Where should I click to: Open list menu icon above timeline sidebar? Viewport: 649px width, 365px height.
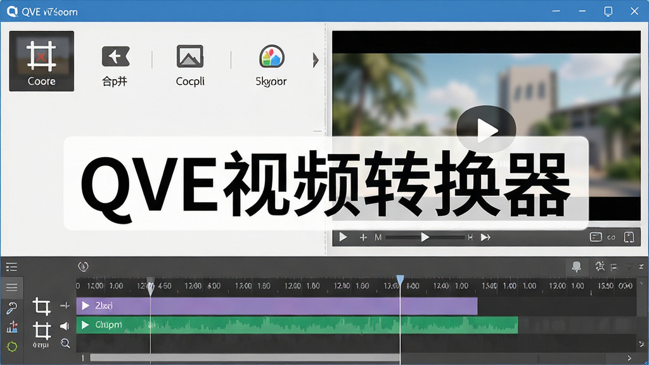(11, 267)
